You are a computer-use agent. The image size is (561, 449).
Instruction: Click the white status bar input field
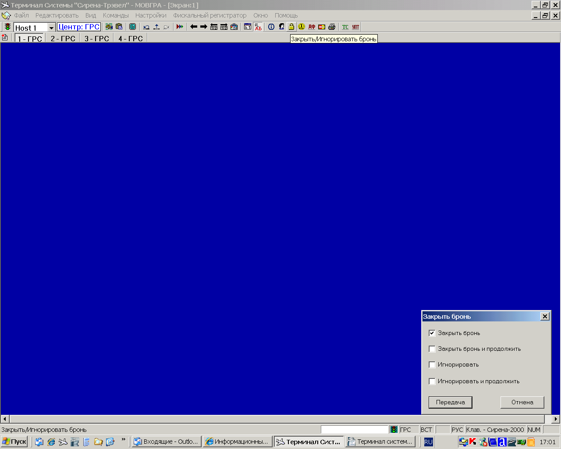click(x=355, y=430)
